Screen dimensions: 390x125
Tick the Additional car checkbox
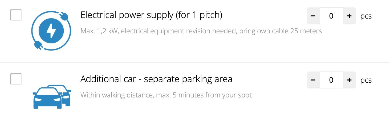pos(16,79)
